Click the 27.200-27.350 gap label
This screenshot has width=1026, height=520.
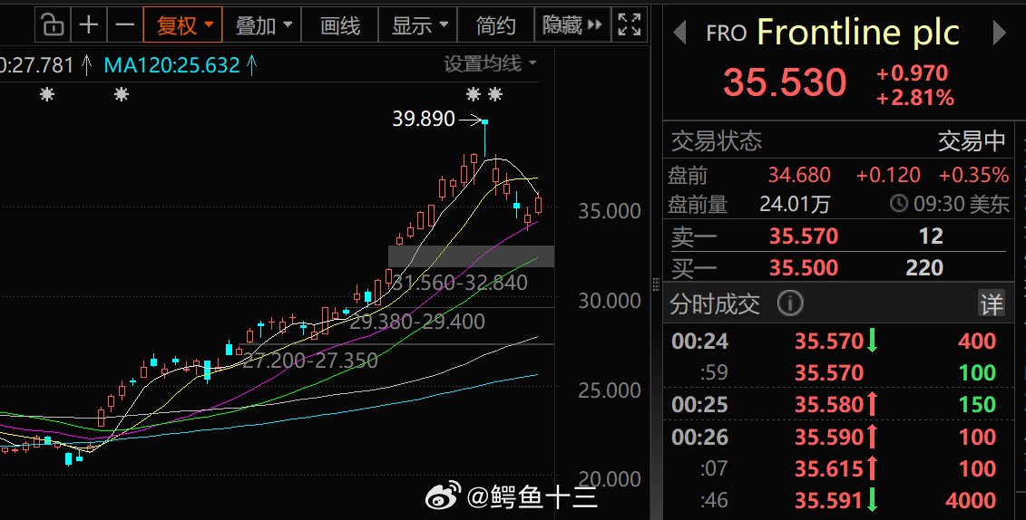[309, 360]
